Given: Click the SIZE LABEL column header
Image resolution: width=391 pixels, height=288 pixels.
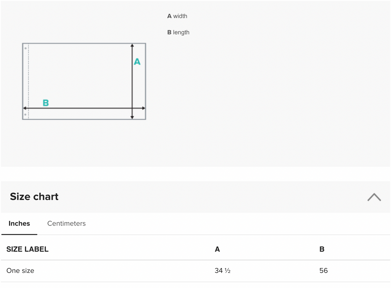Looking at the screenshot, I should point(27,249).
